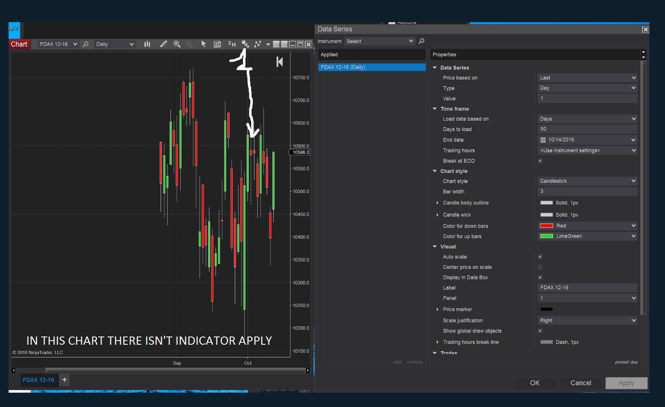Open Price based on dropdown

point(587,78)
